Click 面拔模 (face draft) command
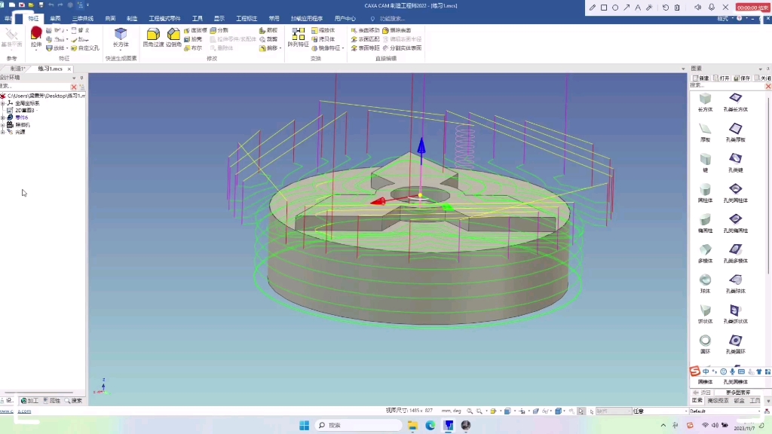 pos(196,30)
